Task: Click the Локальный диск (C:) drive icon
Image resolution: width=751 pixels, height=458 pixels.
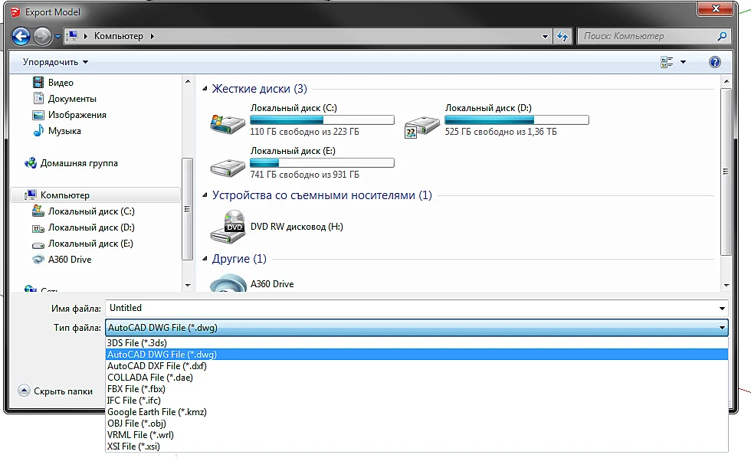Action: click(228, 123)
